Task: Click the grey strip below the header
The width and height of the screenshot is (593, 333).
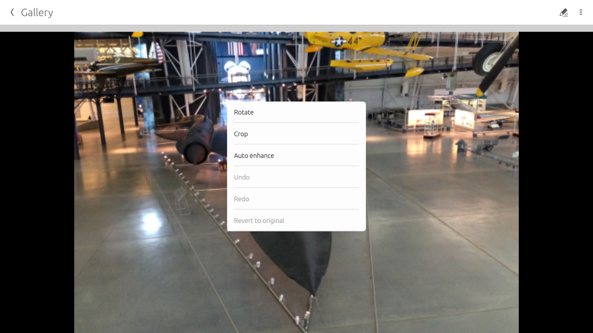Action: (x=296, y=28)
